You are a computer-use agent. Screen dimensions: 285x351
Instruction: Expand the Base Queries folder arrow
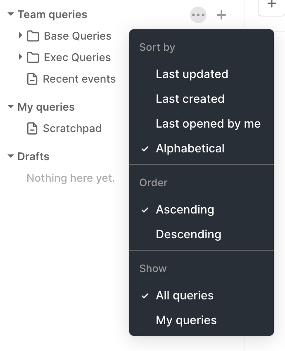[x=20, y=35]
